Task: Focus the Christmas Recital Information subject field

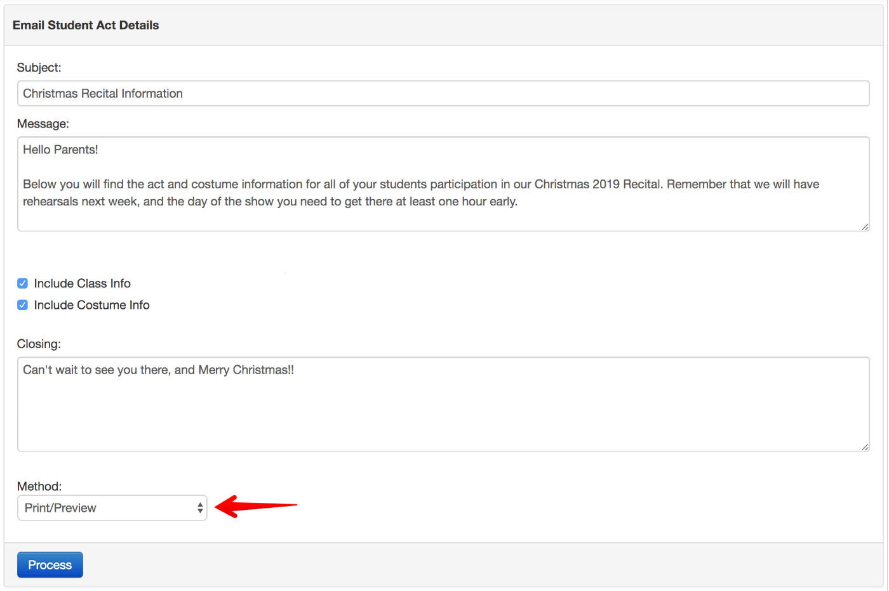Action: click(443, 93)
